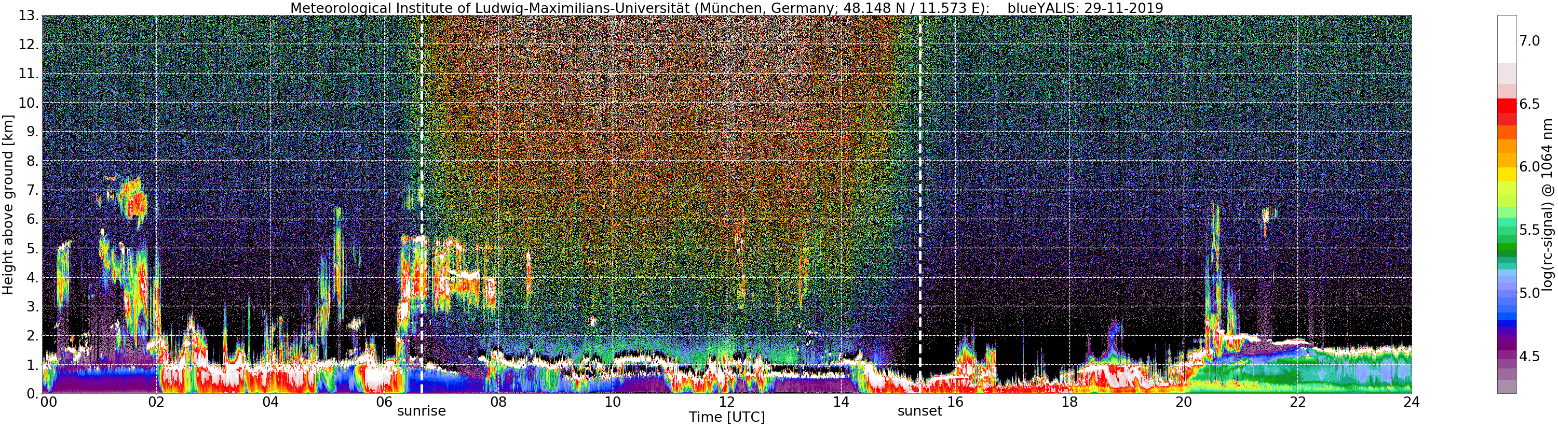This screenshot has height=427, width=1558.
Task: Click the red band of the colorbar near 6.5
Action: (x=1507, y=106)
